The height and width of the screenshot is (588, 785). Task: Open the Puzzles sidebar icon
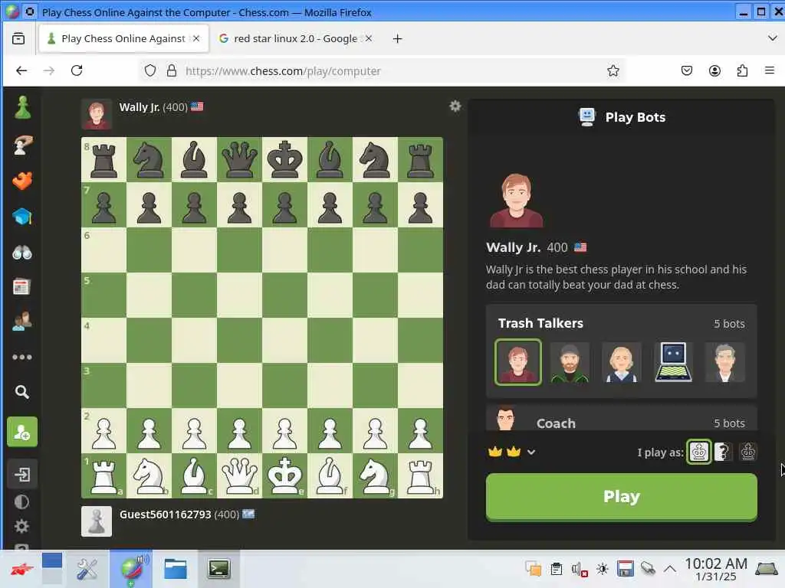point(22,181)
